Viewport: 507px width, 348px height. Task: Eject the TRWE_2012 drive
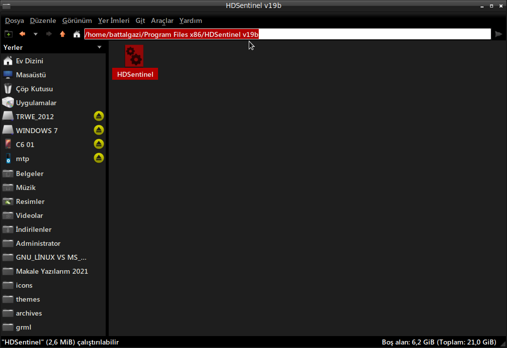coord(99,116)
